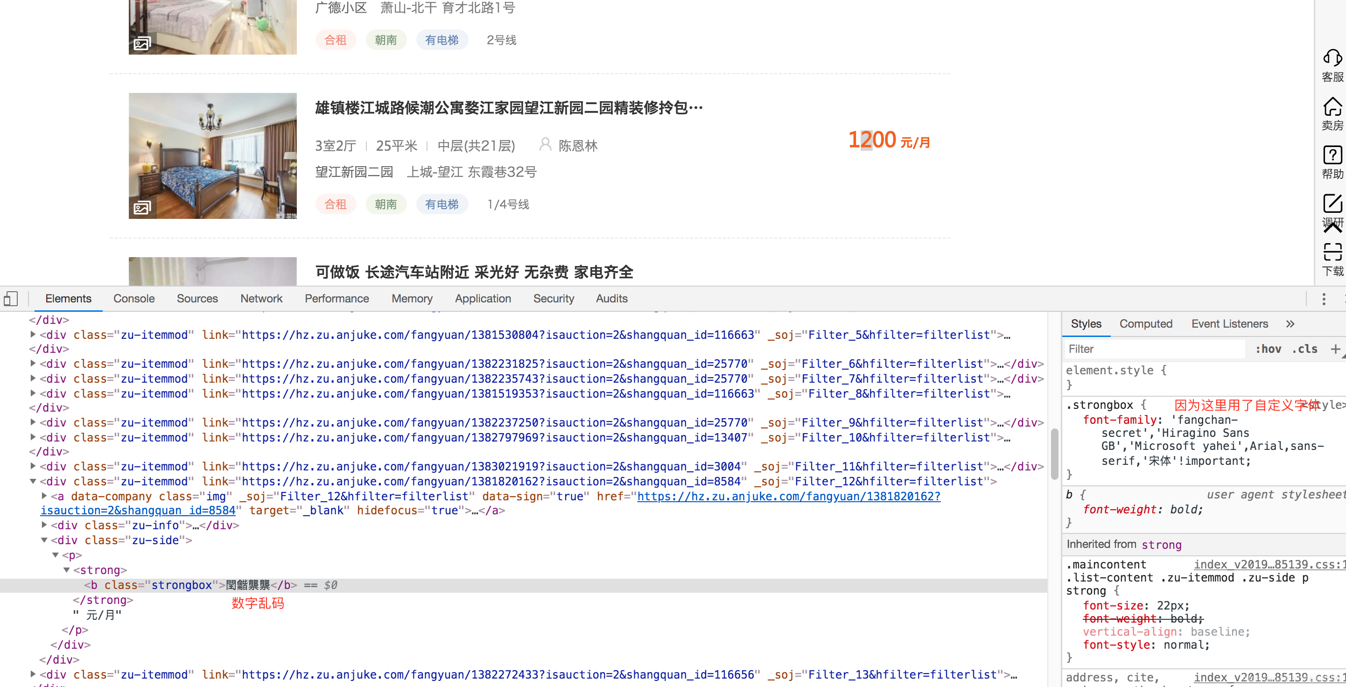Click the sell house icon
The image size is (1346, 687).
click(x=1332, y=107)
